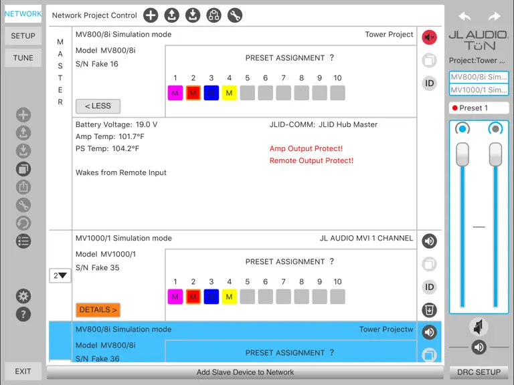Viewport: 514px width, 385px height.
Task: Toggle speaker mute for MV1000/1 device
Action: pos(429,241)
